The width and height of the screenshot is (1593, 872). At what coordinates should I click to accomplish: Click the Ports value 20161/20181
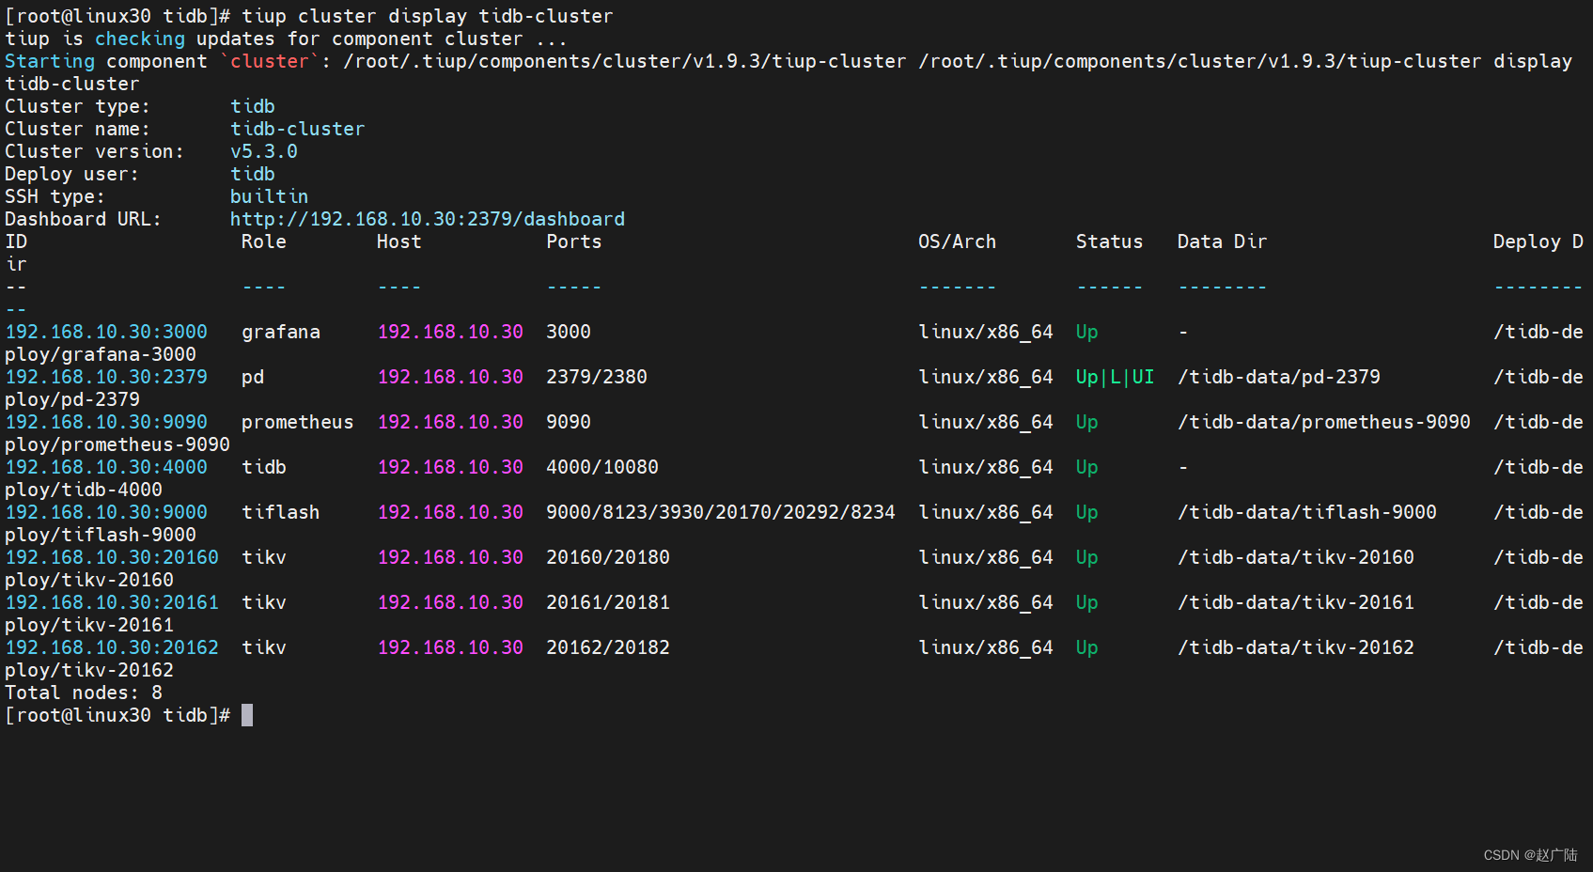coord(608,602)
